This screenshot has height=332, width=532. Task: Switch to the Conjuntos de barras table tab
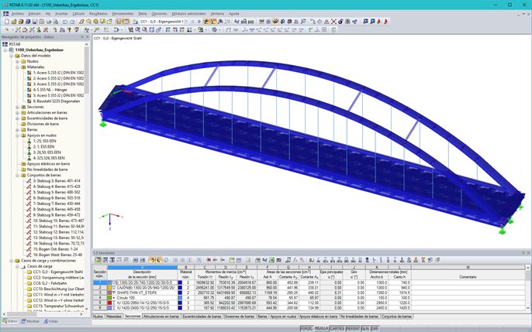point(396,317)
